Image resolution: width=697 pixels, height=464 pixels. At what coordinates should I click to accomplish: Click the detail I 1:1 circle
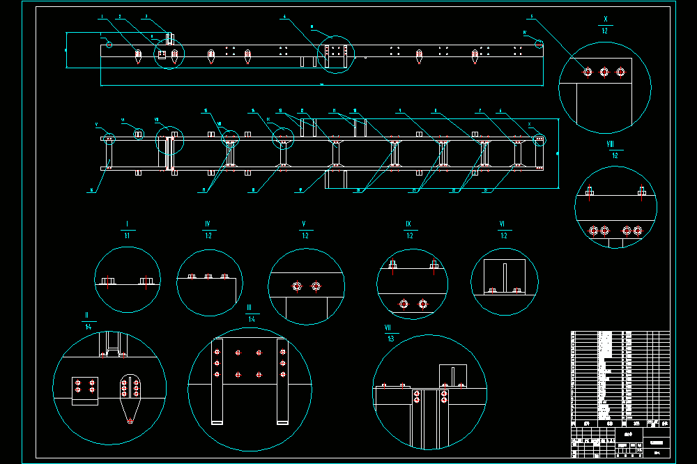[x=128, y=279]
